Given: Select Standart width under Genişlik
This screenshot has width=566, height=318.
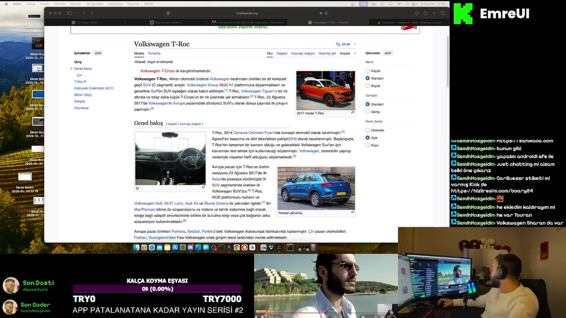Looking at the screenshot, I should [x=367, y=104].
